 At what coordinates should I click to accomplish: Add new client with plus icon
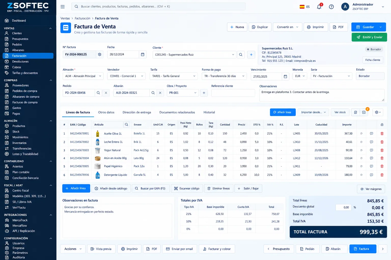pos(251,55)
